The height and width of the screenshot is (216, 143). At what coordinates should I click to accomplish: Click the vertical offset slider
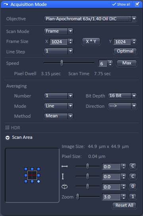pyautogui.click(x=87, y=176)
